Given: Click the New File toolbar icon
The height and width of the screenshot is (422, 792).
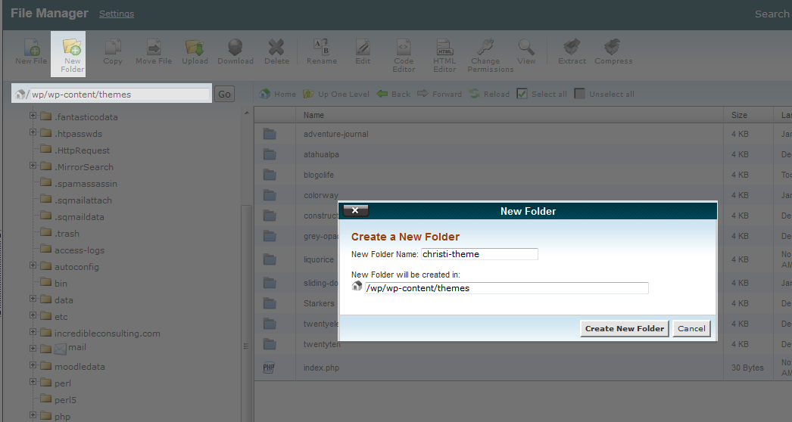Looking at the screenshot, I should (31, 51).
